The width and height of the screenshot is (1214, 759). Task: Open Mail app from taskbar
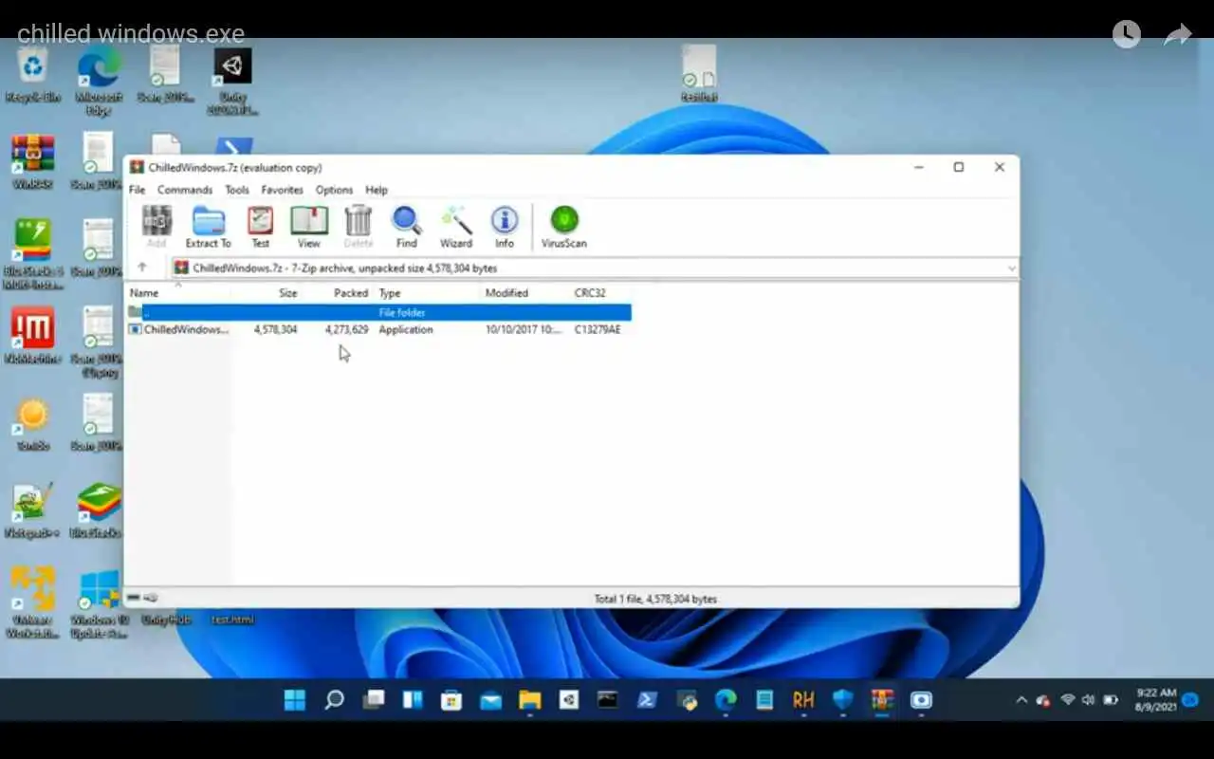[490, 700]
